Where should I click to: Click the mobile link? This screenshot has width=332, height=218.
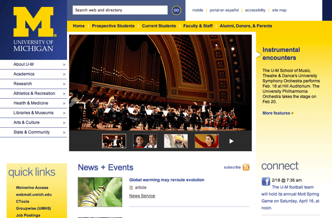tap(198, 10)
